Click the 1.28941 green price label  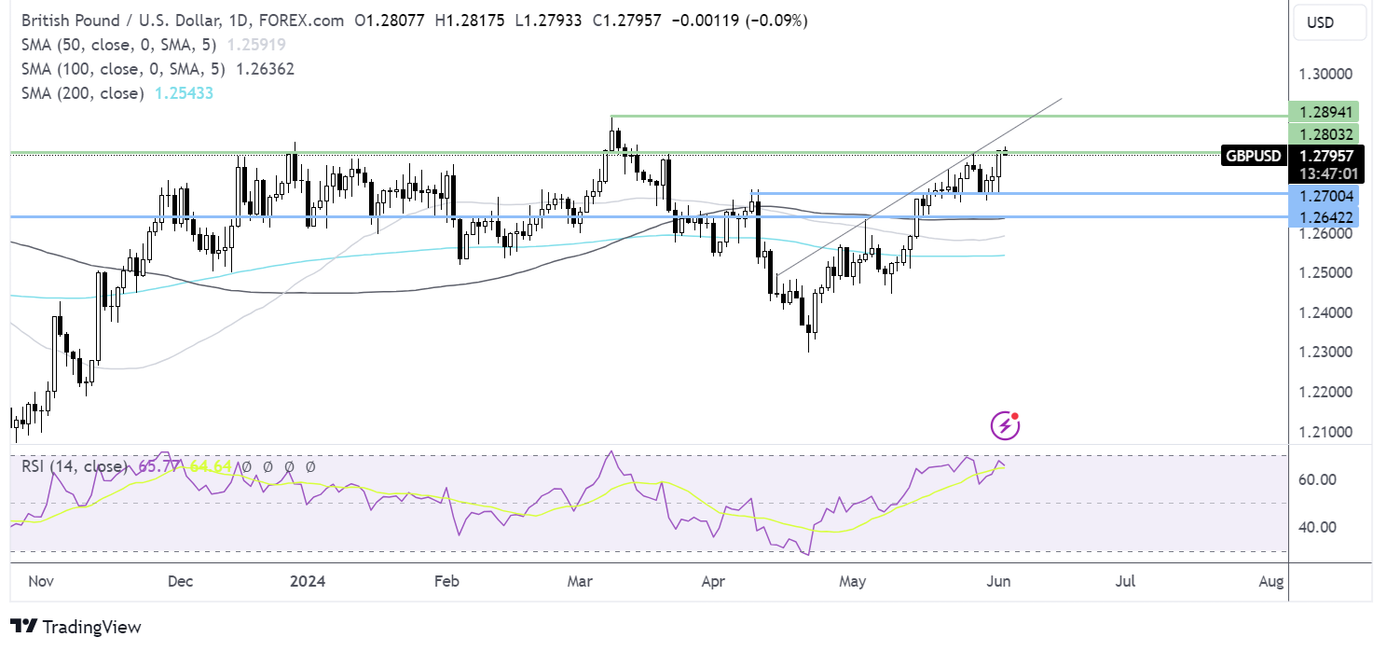(1324, 111)
